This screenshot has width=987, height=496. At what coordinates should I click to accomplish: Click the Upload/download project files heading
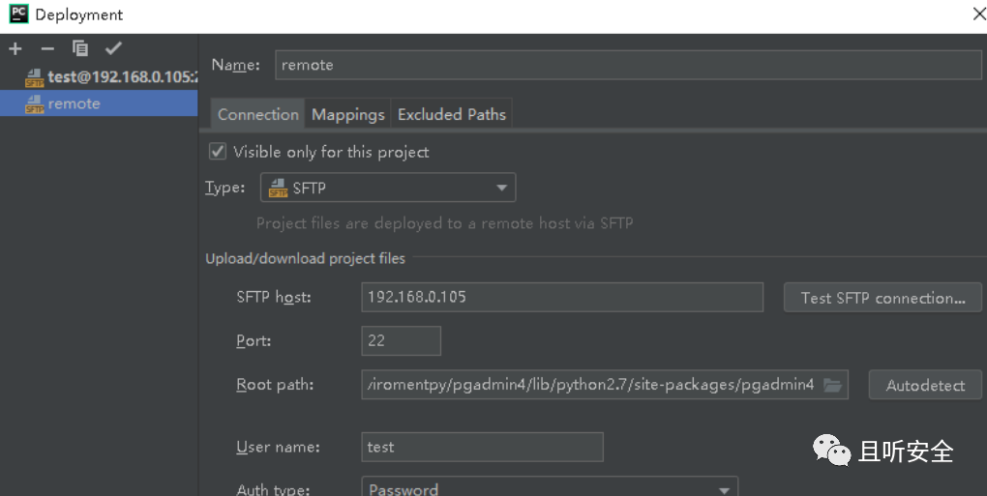click(305, 258)
